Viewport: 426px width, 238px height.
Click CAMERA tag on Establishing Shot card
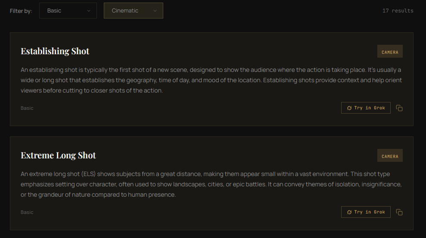pyautogui.click(x=390, y=52)
